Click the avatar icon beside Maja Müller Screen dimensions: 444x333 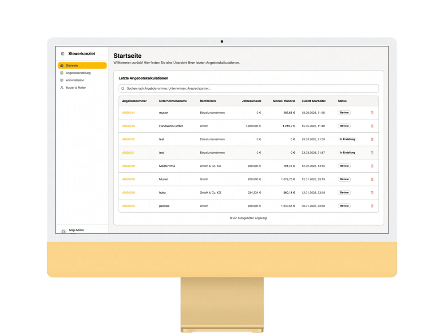click(x=63, y=231)
